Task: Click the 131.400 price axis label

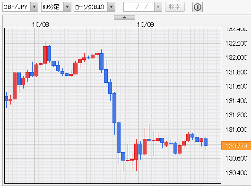Action: (x=236, y=101)
